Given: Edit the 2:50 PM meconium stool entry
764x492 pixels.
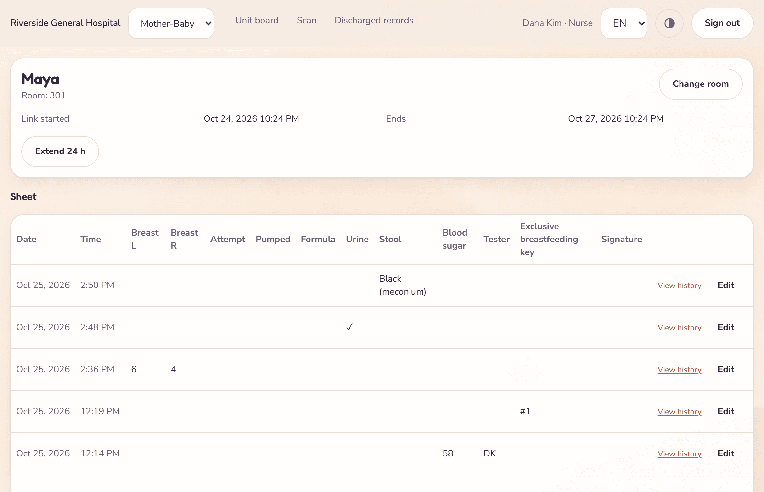Looking at the screenshot, I should point(726,285).
